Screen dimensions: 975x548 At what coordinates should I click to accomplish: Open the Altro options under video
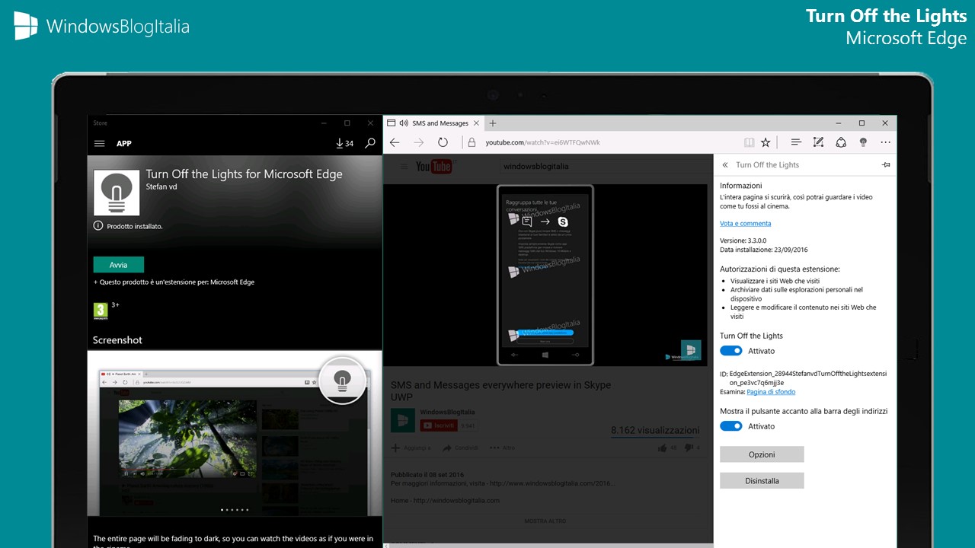coord(503,448)
